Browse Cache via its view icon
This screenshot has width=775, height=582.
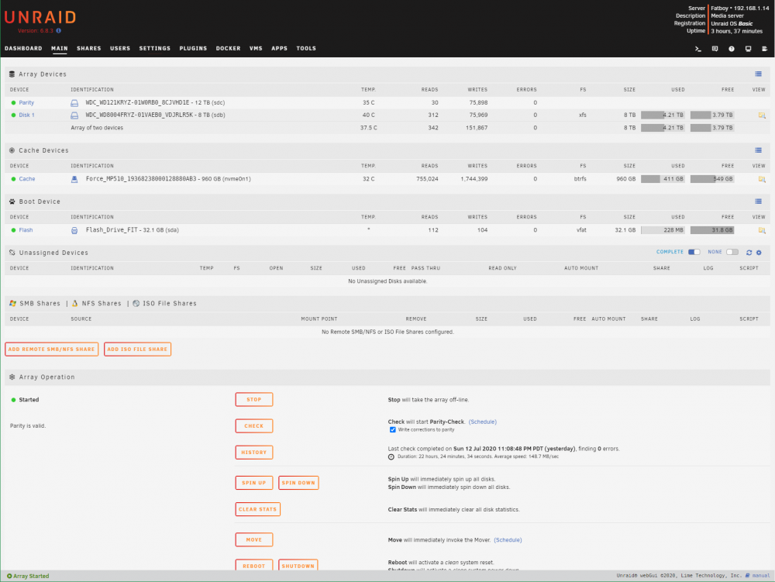(x=762, y=179)
